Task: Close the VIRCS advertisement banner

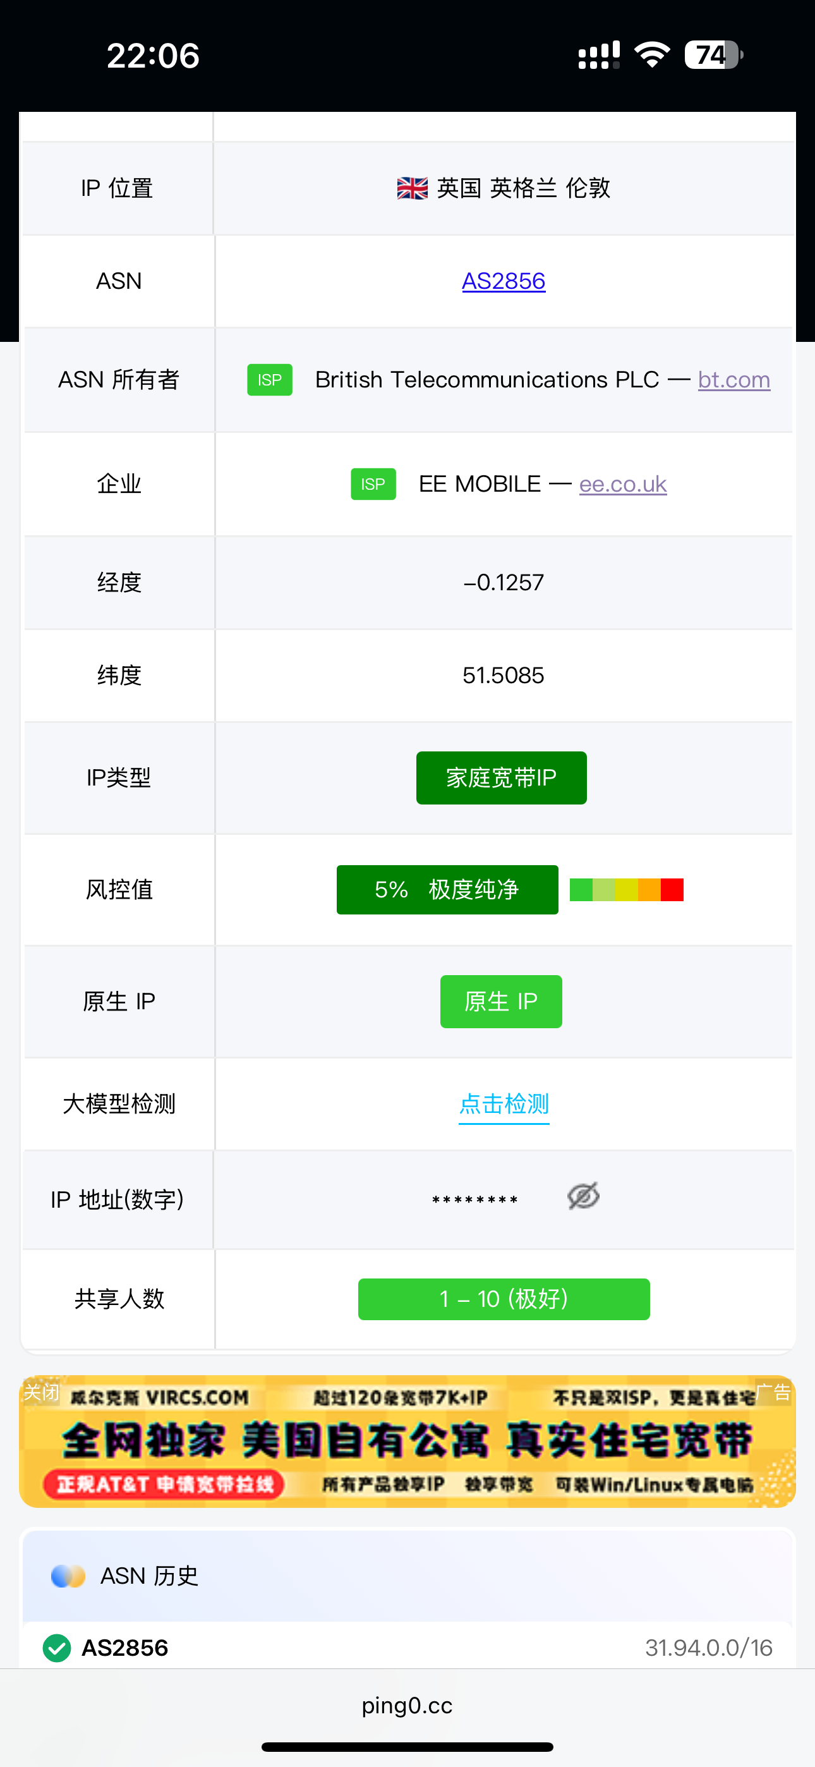Action: (x=41, y=1392)
